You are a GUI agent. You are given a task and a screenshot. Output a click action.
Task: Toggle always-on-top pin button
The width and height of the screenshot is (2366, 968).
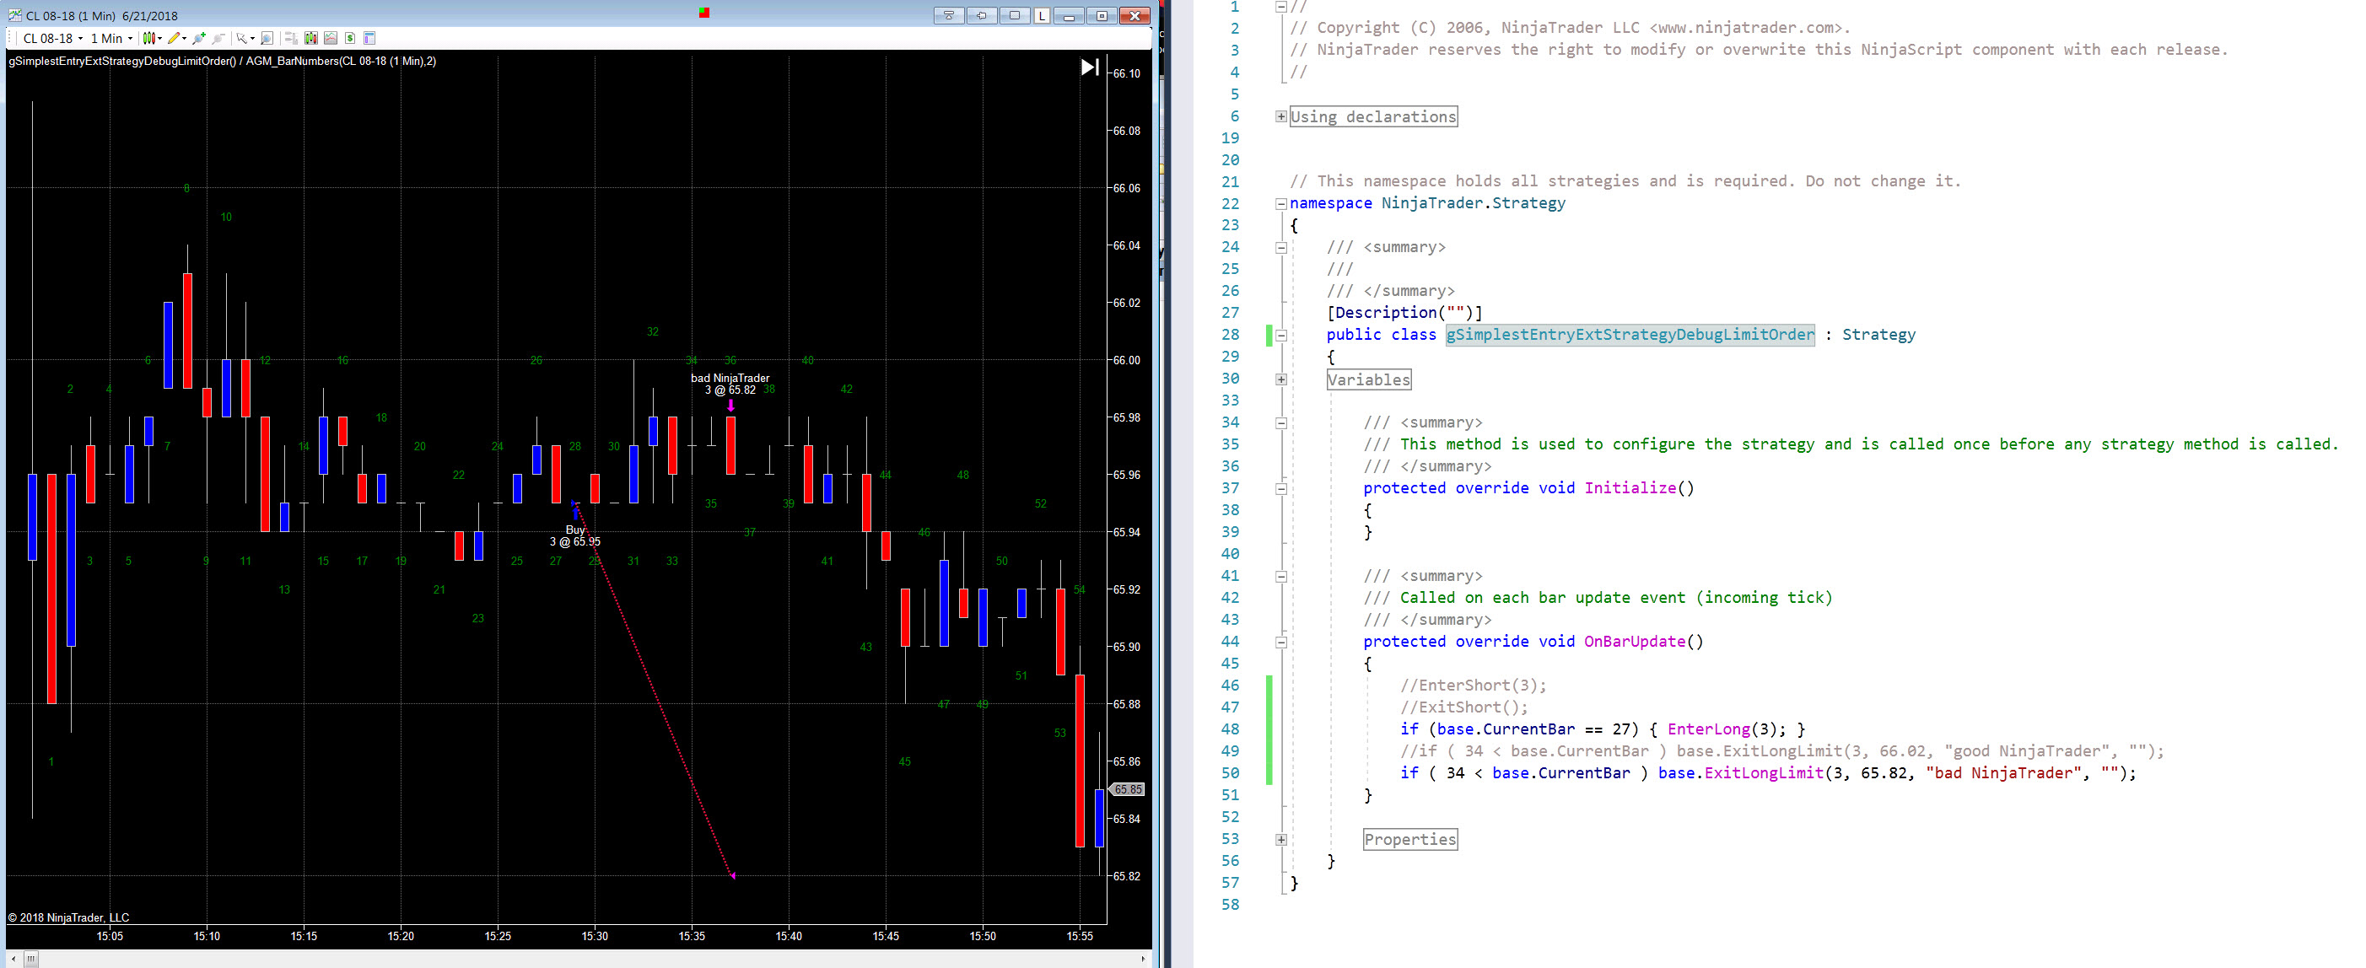982,16
